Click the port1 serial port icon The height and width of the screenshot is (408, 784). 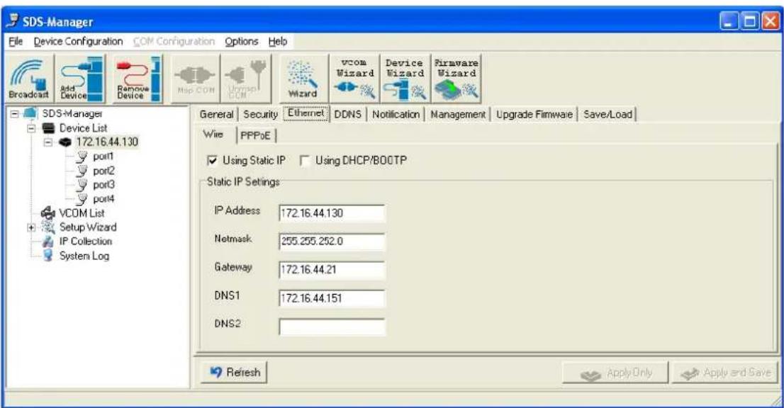82,157
